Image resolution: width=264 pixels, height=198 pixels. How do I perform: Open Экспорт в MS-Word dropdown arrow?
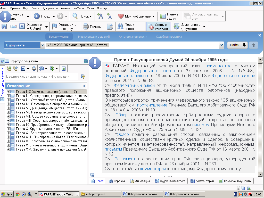(x=46, y=27)
